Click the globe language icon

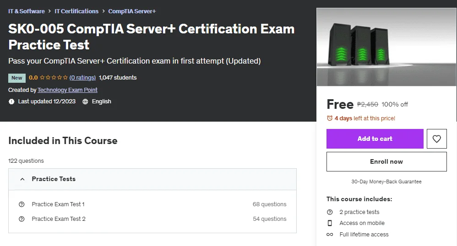85,102
